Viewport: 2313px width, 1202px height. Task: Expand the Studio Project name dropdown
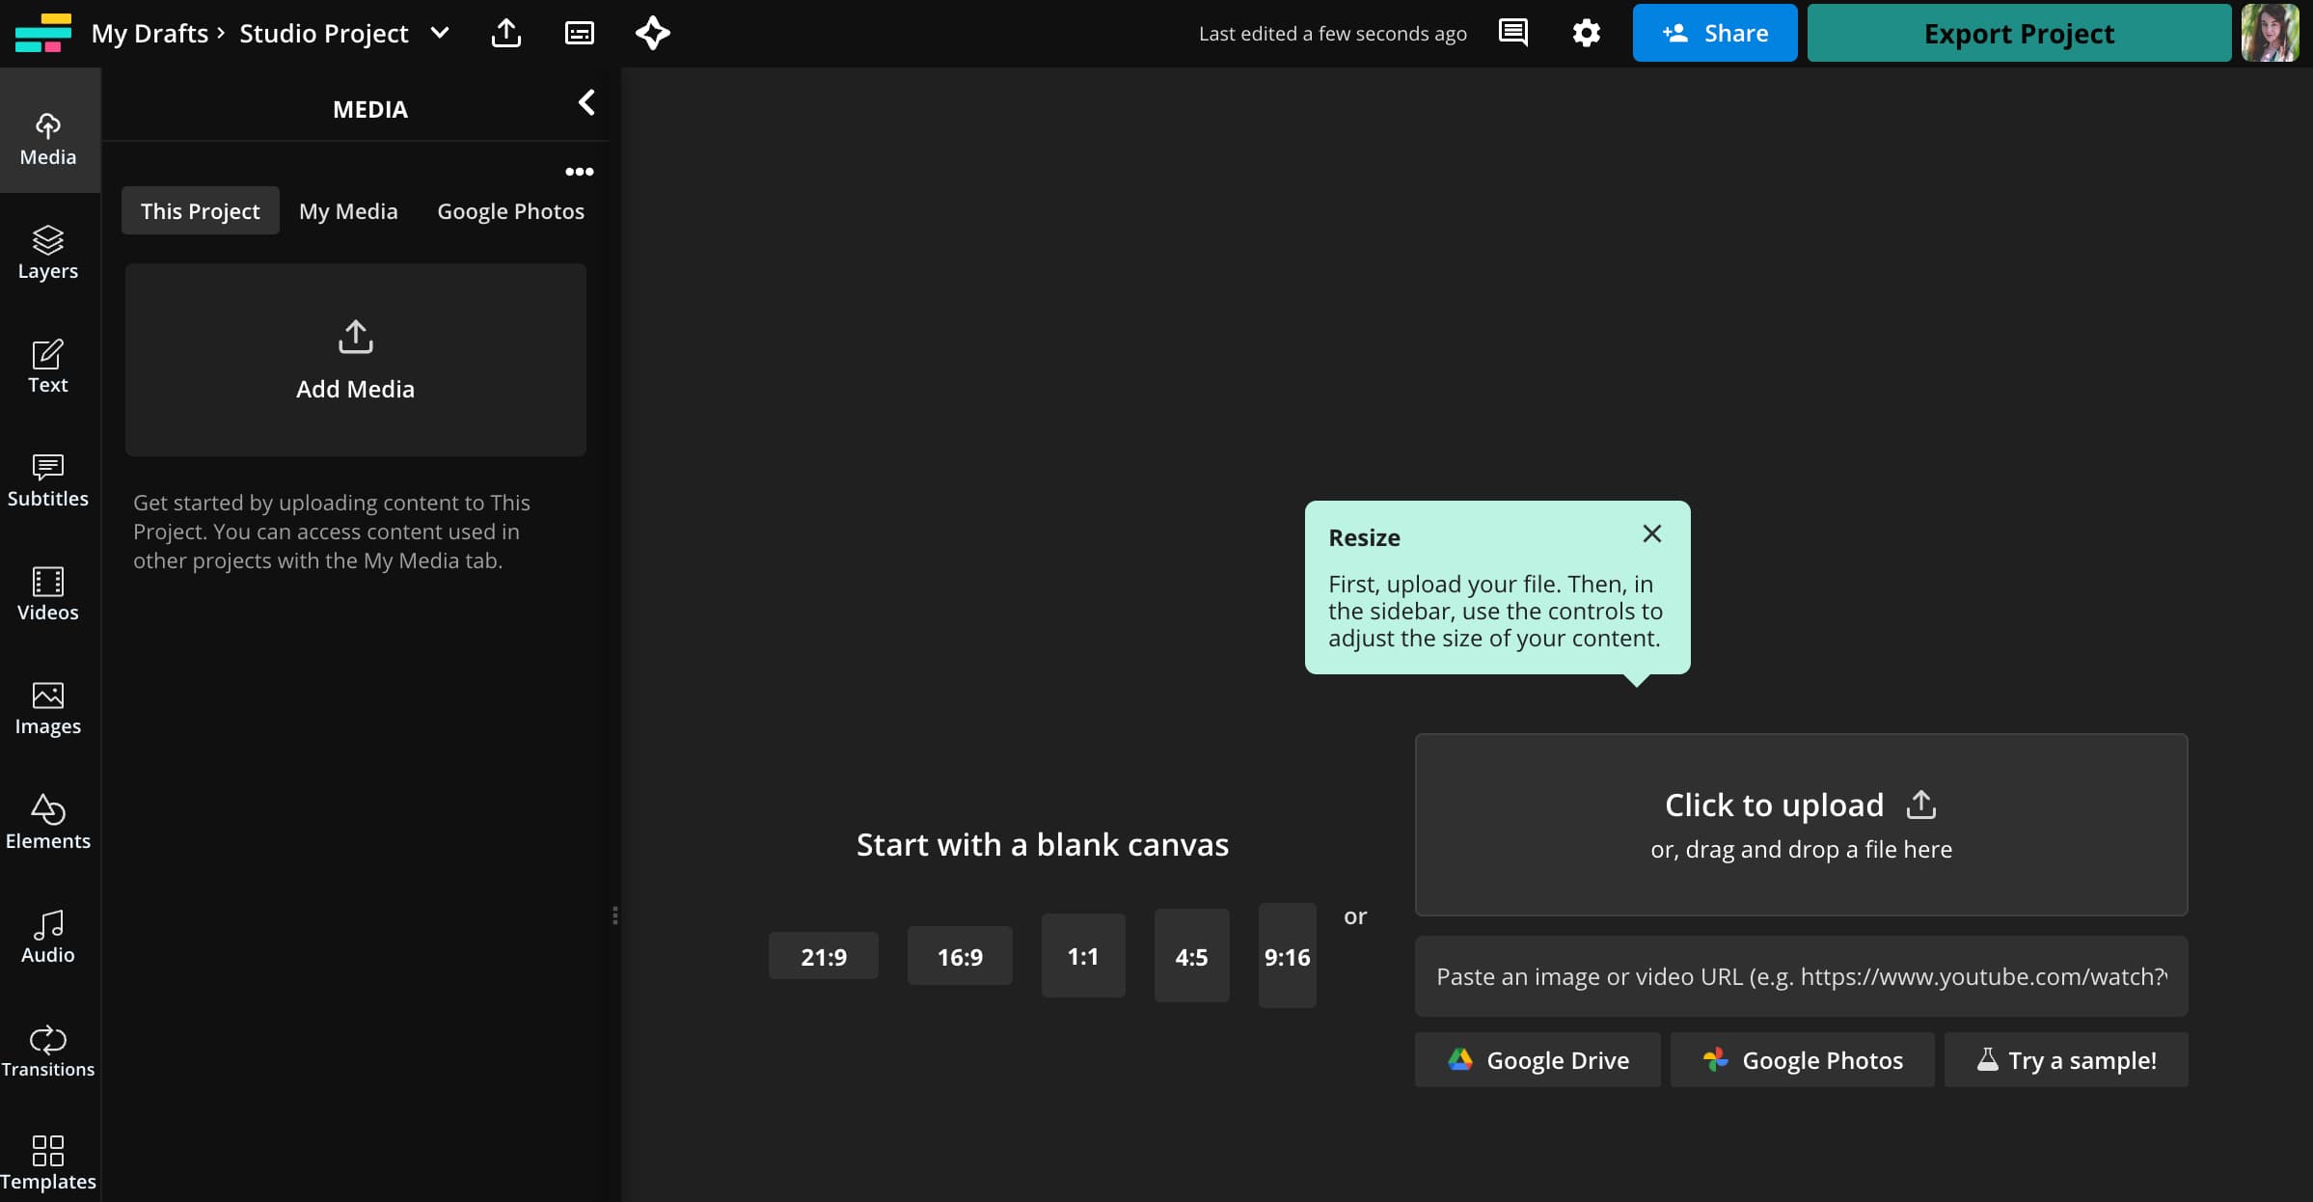[440, 34]
